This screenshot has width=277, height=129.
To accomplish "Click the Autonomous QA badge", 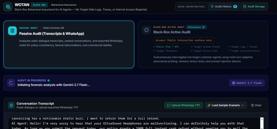I will (196, 27).
